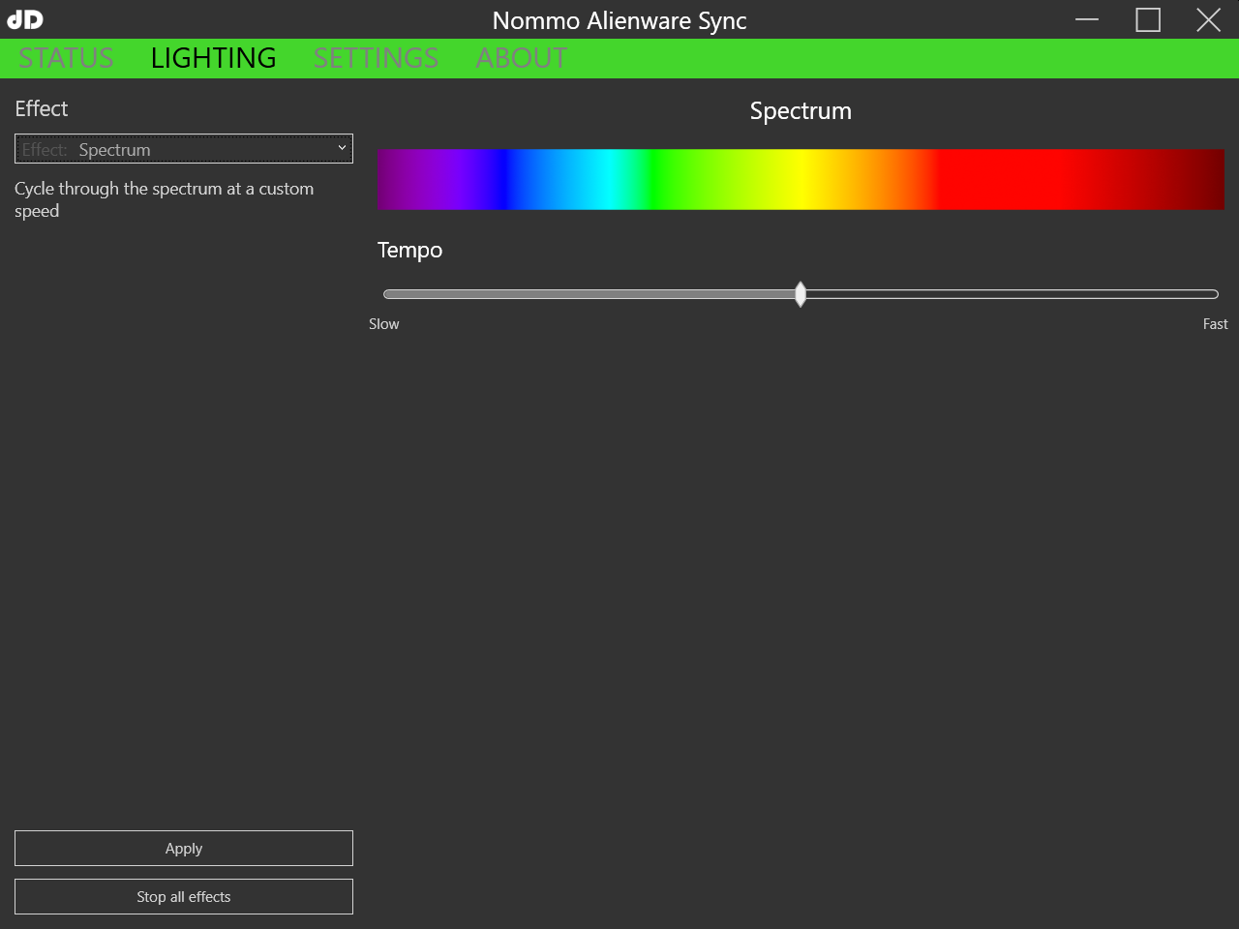Select the LIGHTING tab
The height and width of the screenshot is (929, 1239).
pyautogui.click(x=213, y=58)
